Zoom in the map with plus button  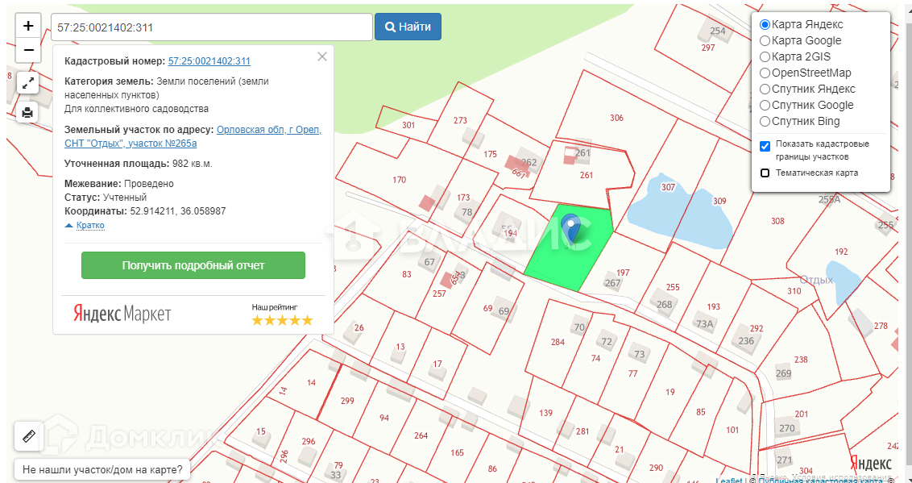28,26
